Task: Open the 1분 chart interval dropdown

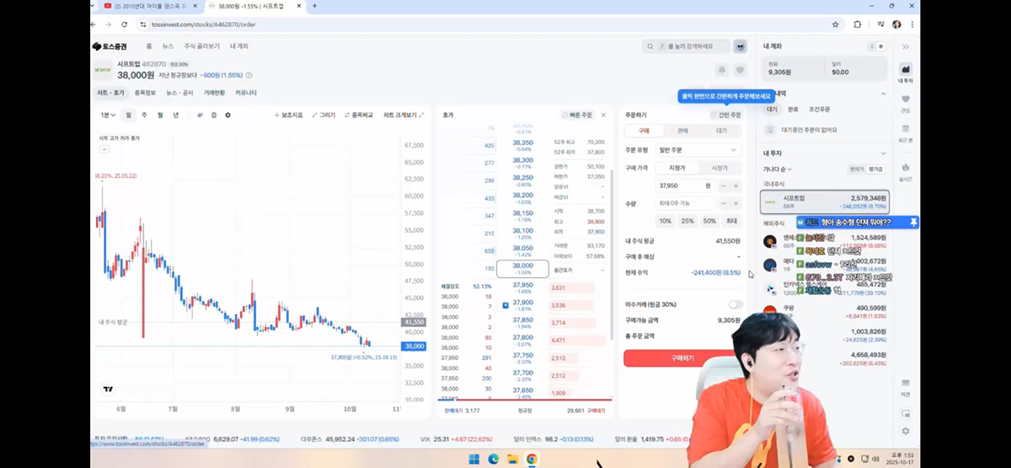Action: 108,115
